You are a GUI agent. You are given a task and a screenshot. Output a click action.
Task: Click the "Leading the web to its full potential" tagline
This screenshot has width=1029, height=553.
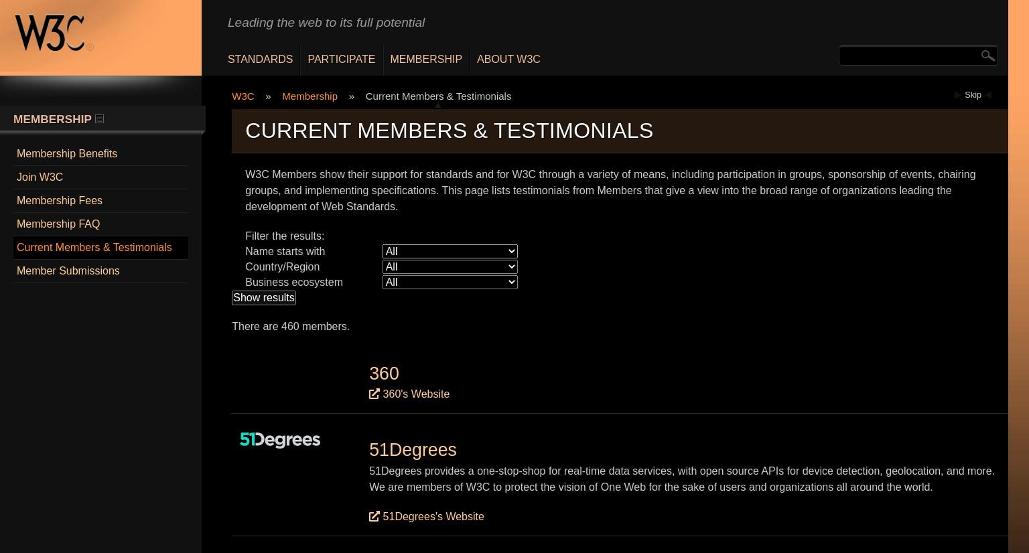click(326, 22)
